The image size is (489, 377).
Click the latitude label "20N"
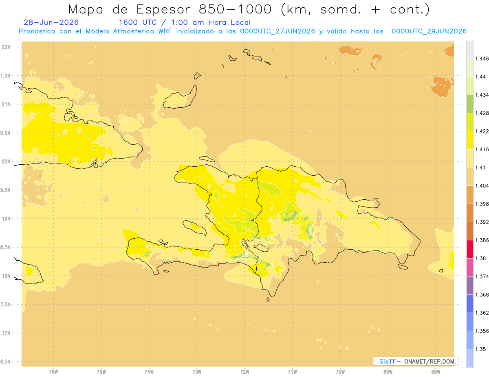6,161
